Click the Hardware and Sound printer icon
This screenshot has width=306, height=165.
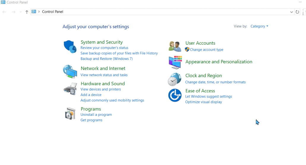(70, 89)
